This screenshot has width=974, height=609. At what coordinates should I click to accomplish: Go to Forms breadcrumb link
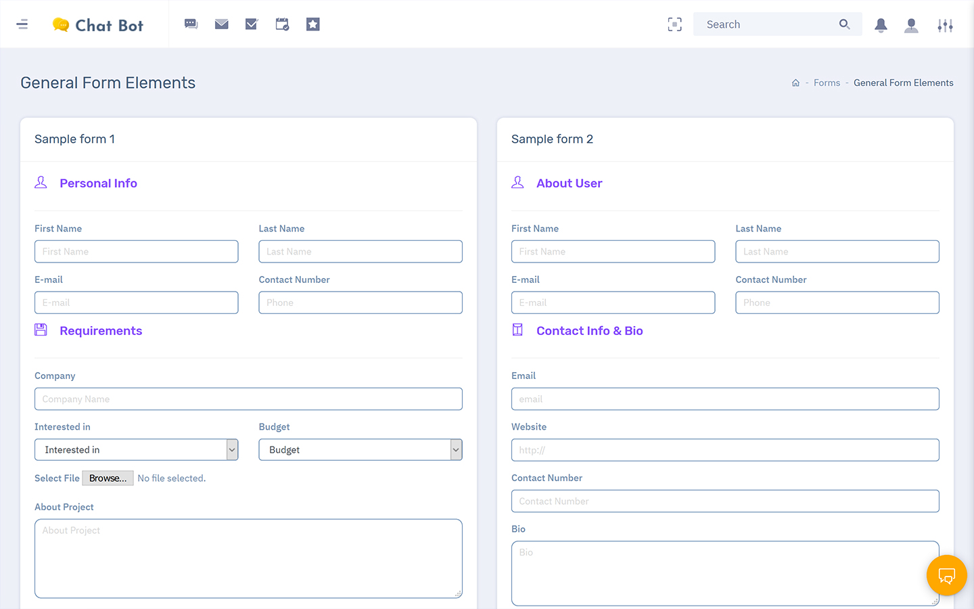click(x=827, y=83)
